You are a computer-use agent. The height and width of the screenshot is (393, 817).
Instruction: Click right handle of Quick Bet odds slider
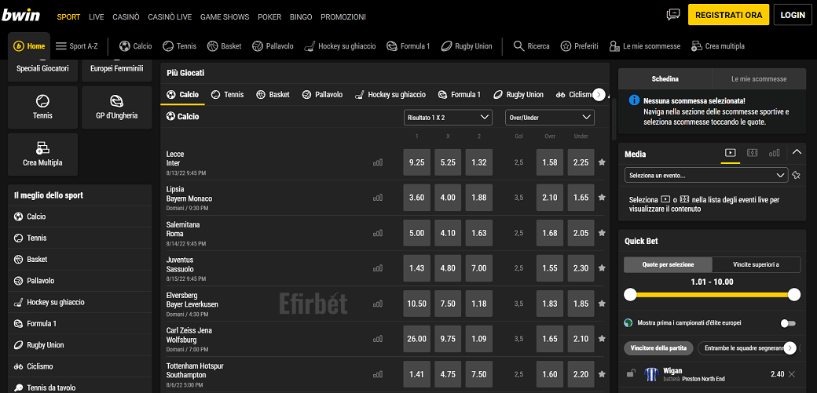[x=794, y=295]
